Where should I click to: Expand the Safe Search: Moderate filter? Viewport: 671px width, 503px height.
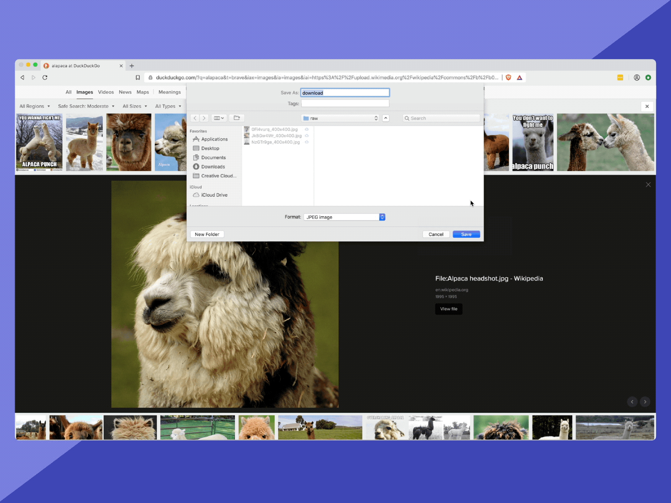click(86, 106)
